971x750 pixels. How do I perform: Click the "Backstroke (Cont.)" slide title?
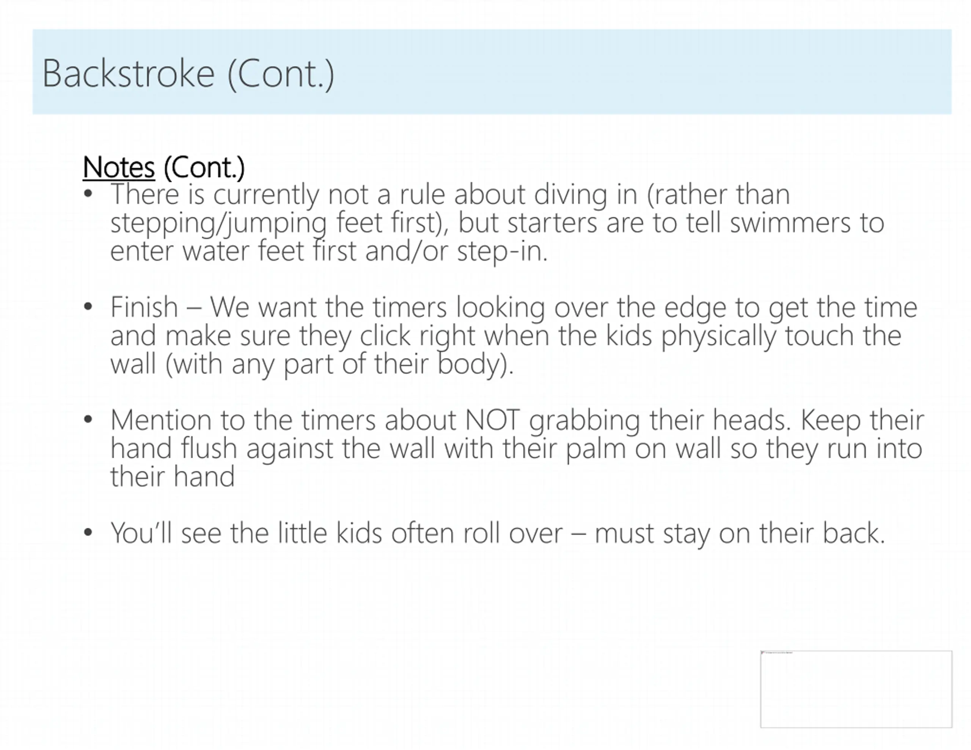(188, 74)
